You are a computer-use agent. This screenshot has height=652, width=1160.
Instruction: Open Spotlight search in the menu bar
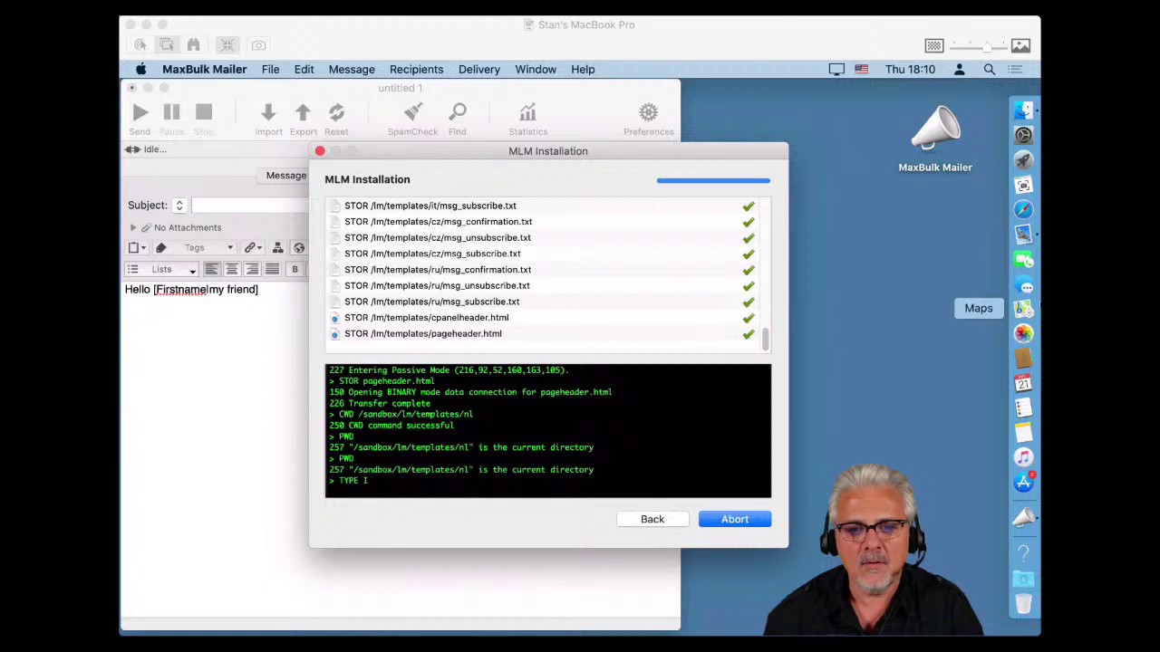click(990, 69)
